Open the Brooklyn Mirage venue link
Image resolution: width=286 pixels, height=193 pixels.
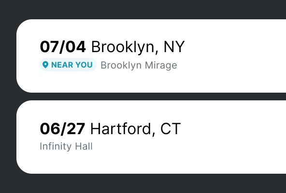(139, 65)
